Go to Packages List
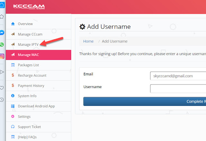Image resolution: width=206 pixels, height=141 pixels. [x=28, y=65]
